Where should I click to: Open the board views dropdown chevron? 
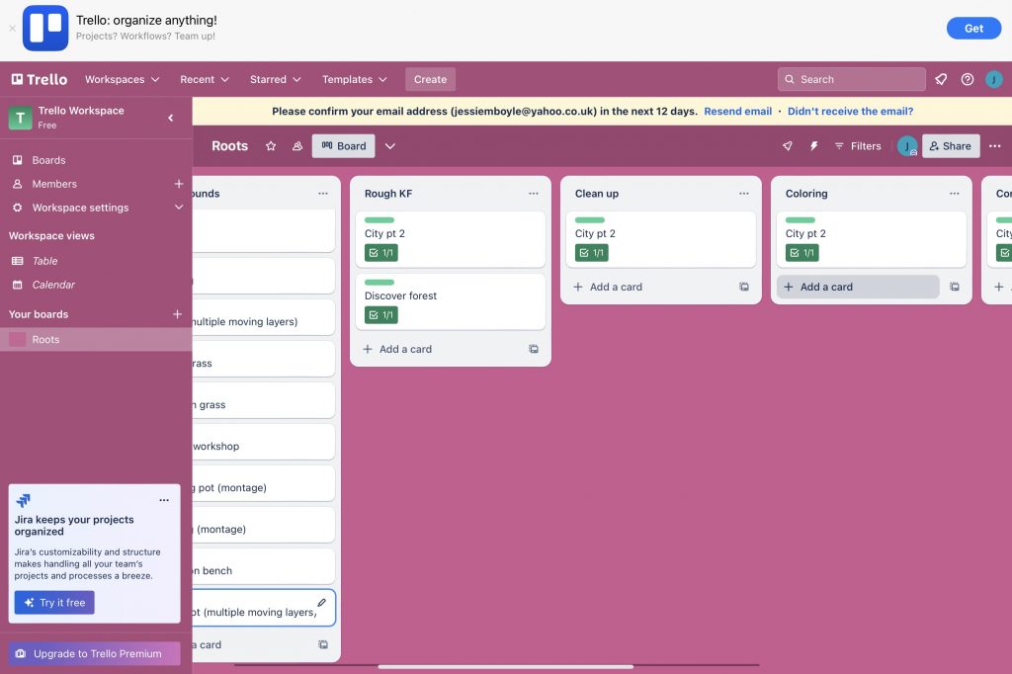click(390, 146)
